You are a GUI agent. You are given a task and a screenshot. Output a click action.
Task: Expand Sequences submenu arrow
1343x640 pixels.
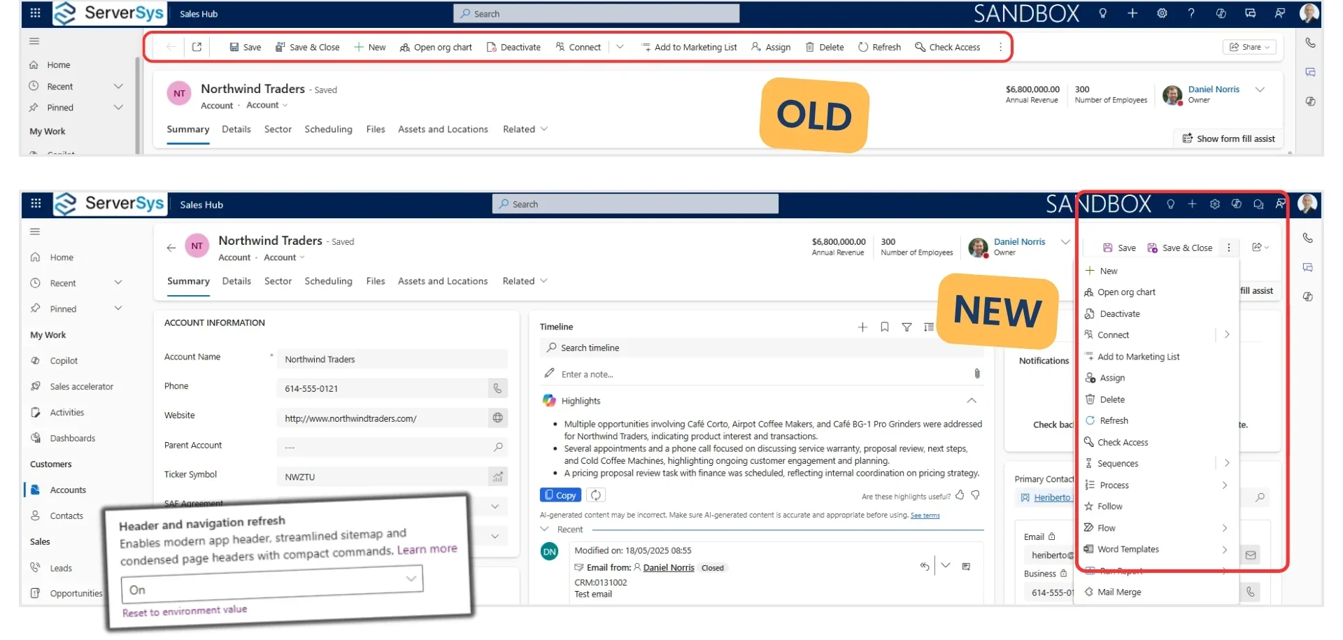[1227, 463]
